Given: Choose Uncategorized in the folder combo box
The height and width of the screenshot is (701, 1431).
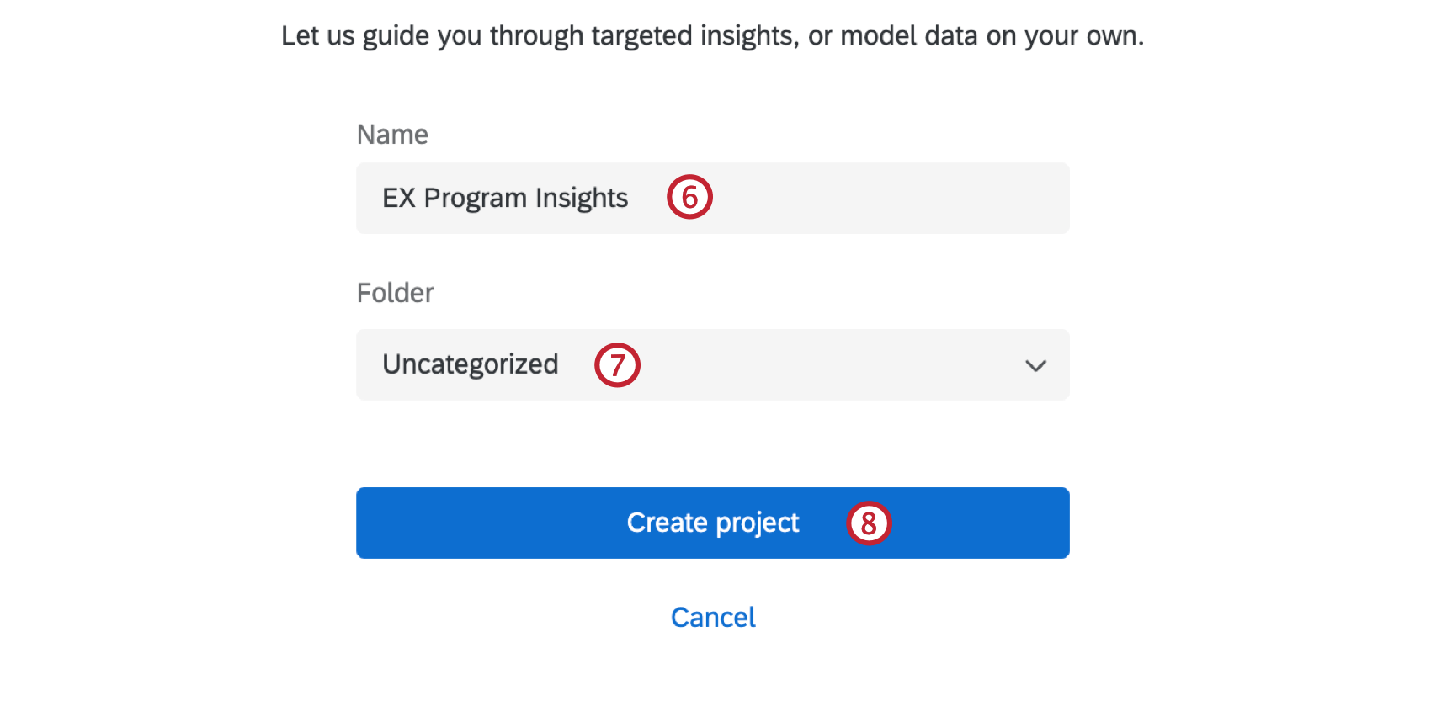Looking at the screenshot, I should pos(470,364).
